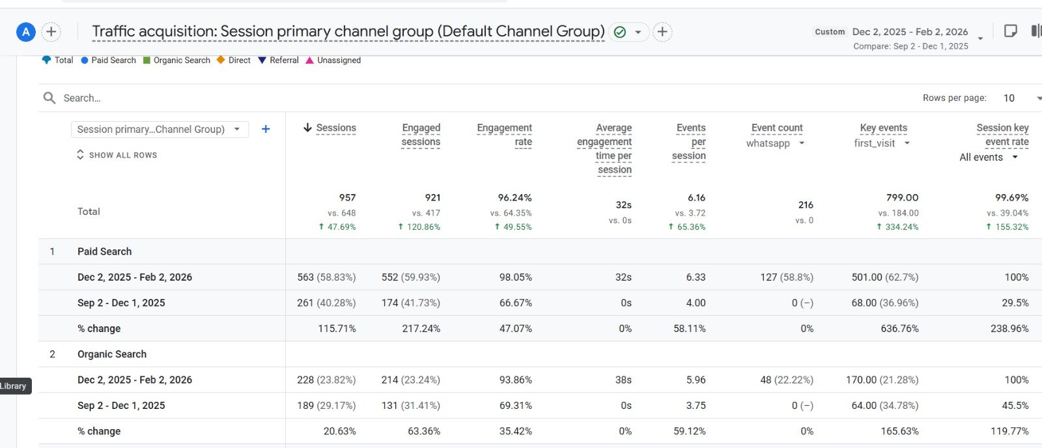Click the blue 'A' all-users segment badge
This screenshot has height=448, width=1042.
pos(25,32)
